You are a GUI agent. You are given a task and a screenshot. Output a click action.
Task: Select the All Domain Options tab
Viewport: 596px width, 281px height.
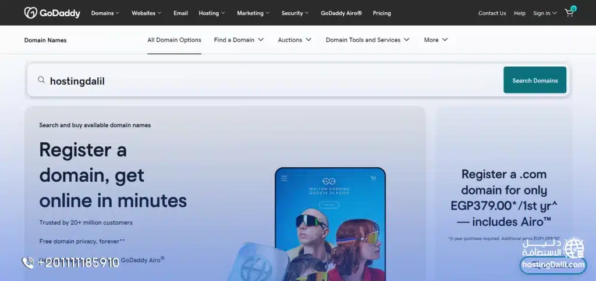(174, 40)
